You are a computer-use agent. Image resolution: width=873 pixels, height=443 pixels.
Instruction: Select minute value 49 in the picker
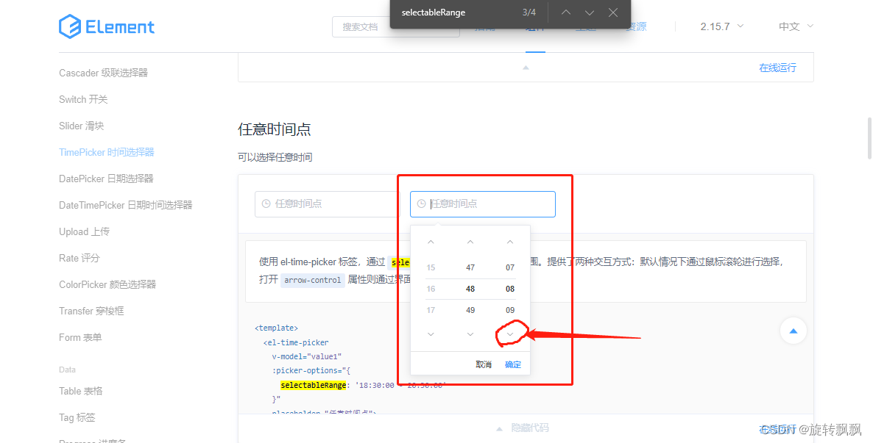pos(470,310)
